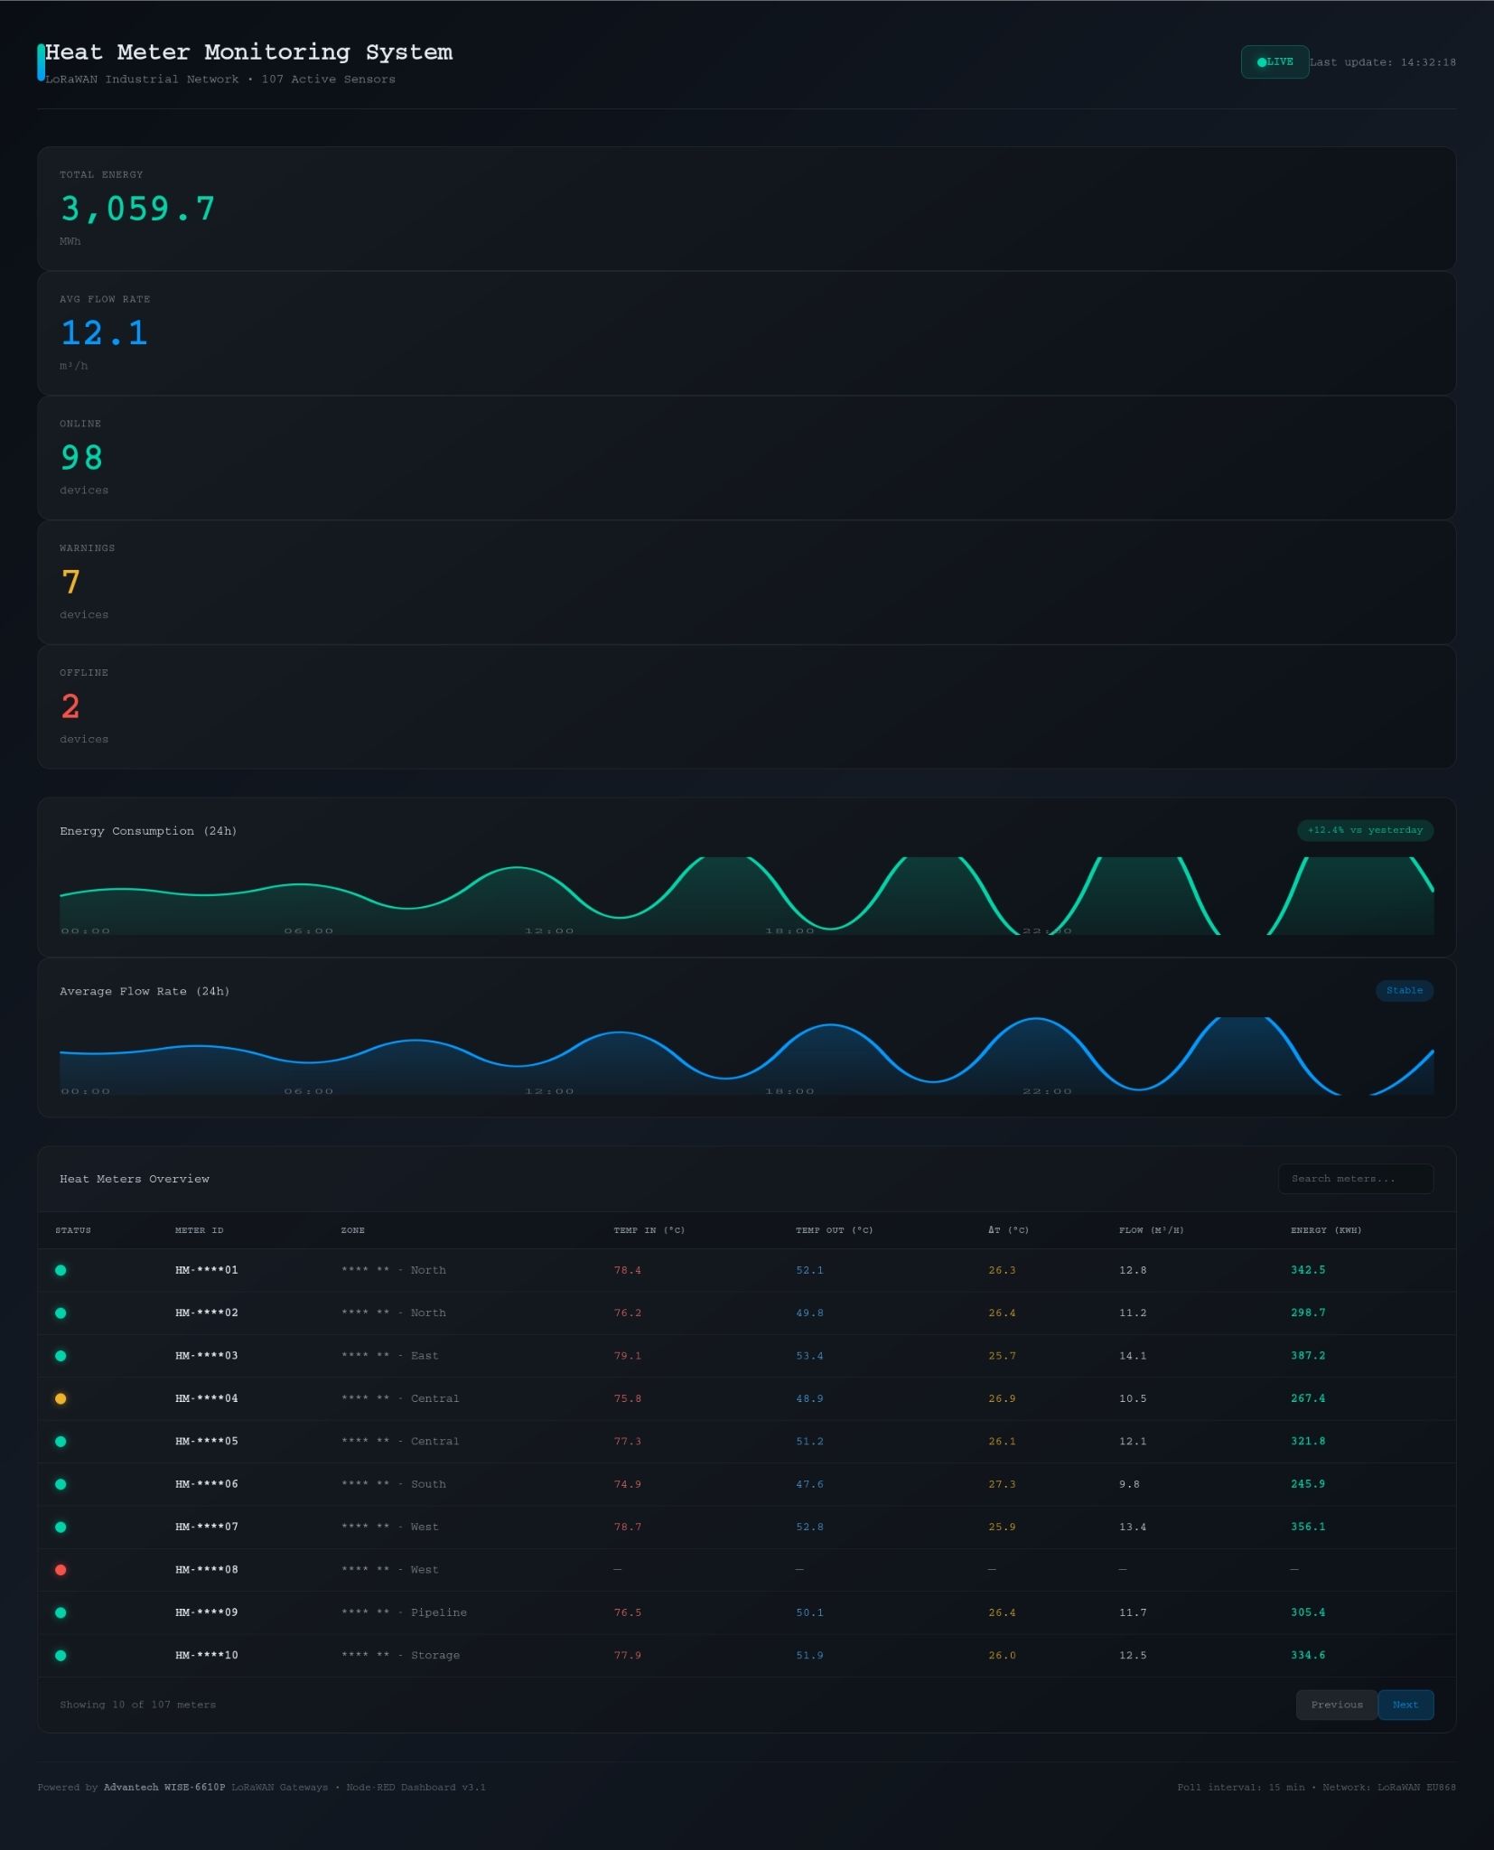Click Showing 10 of 107 meters text
The image size is (1494, 1850).
coord(137,1705)
